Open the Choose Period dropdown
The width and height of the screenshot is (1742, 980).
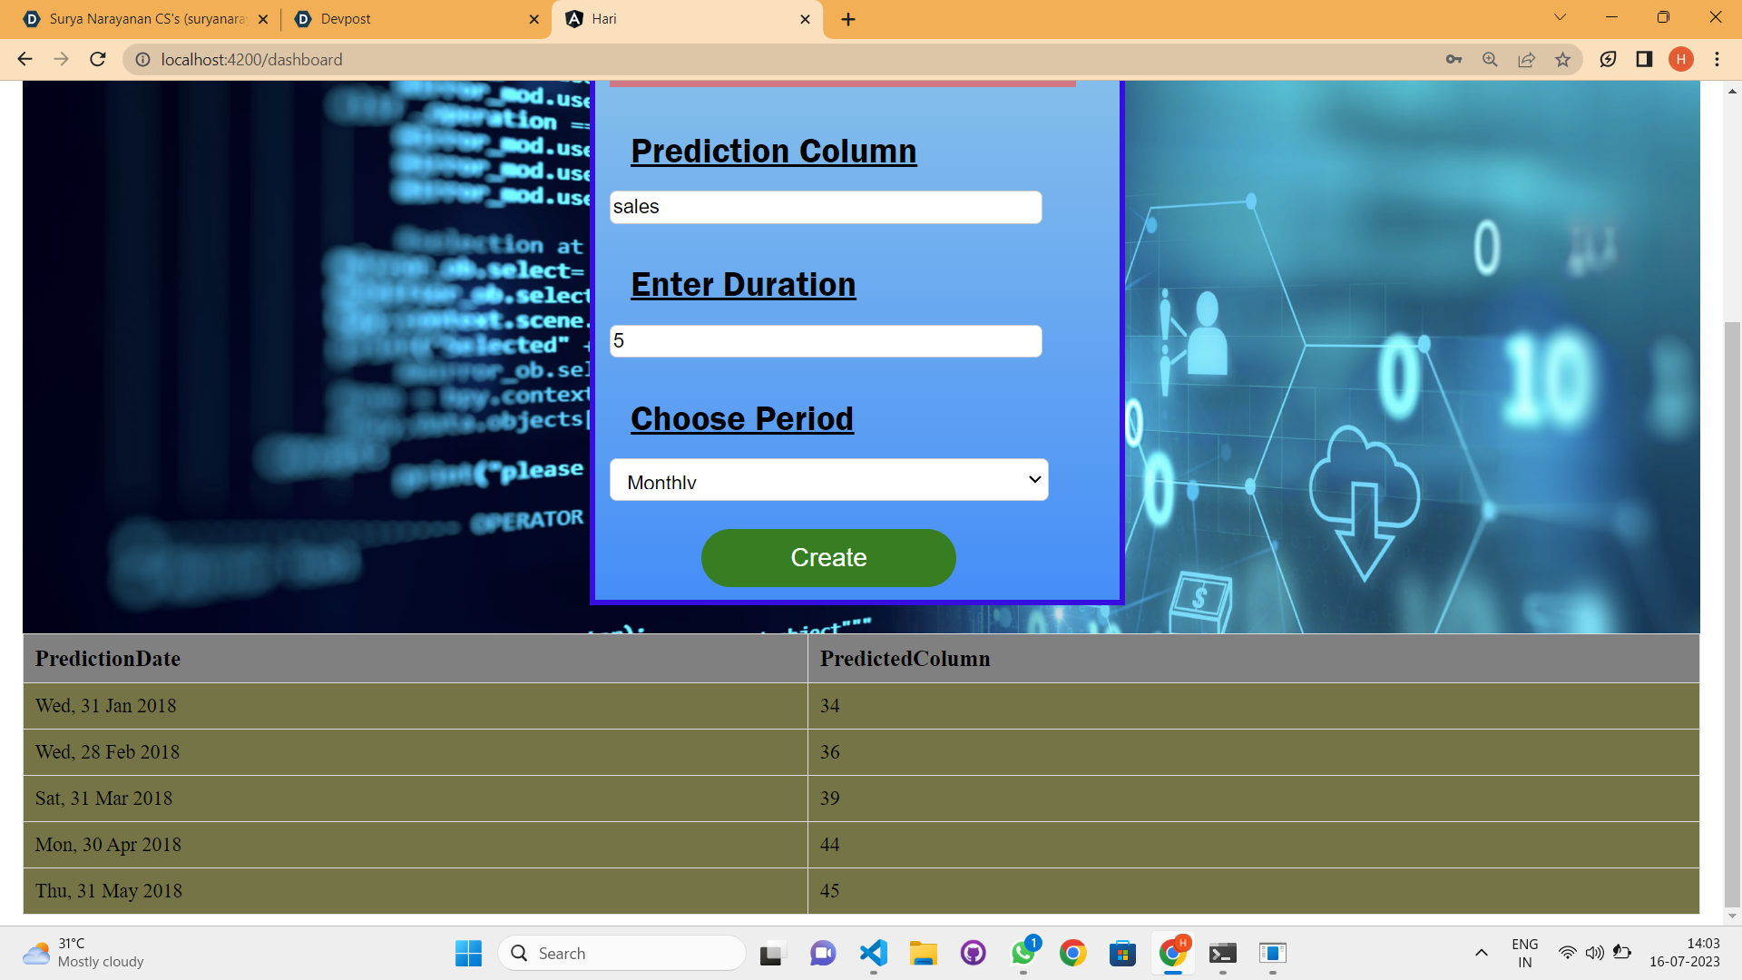tap(828, 480)
